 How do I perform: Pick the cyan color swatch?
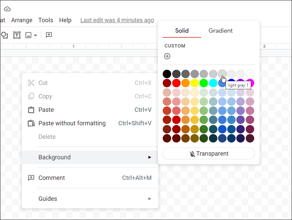point(213,83)
